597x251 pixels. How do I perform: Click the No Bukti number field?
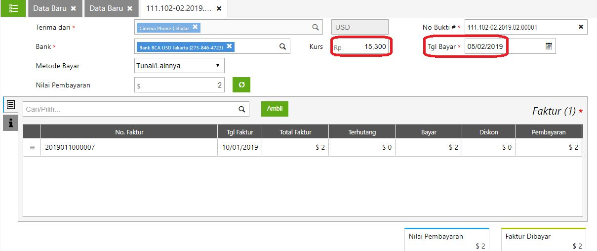click(x=526, y=27)
